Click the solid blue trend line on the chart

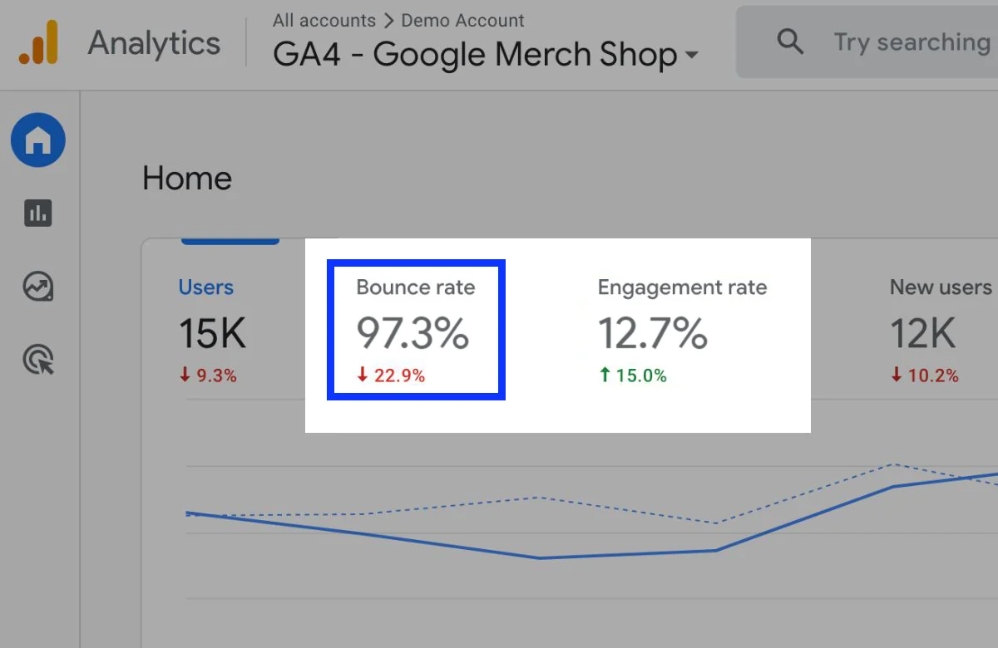541,557
